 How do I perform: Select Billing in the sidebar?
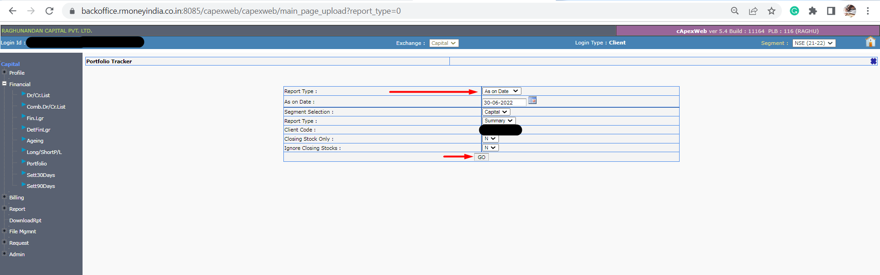coord(17,198)
